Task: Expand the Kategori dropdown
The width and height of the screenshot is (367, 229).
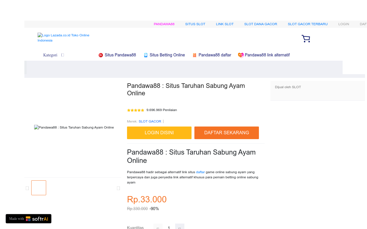Action: point(53,55)
